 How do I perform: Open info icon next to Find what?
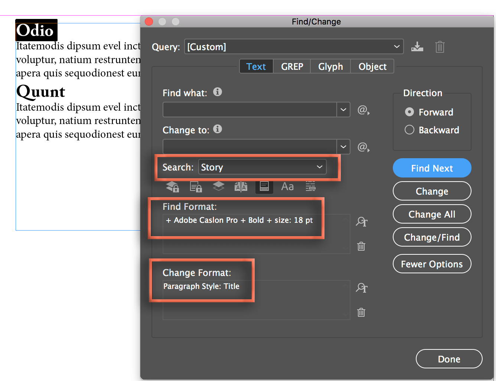[218, 92]
